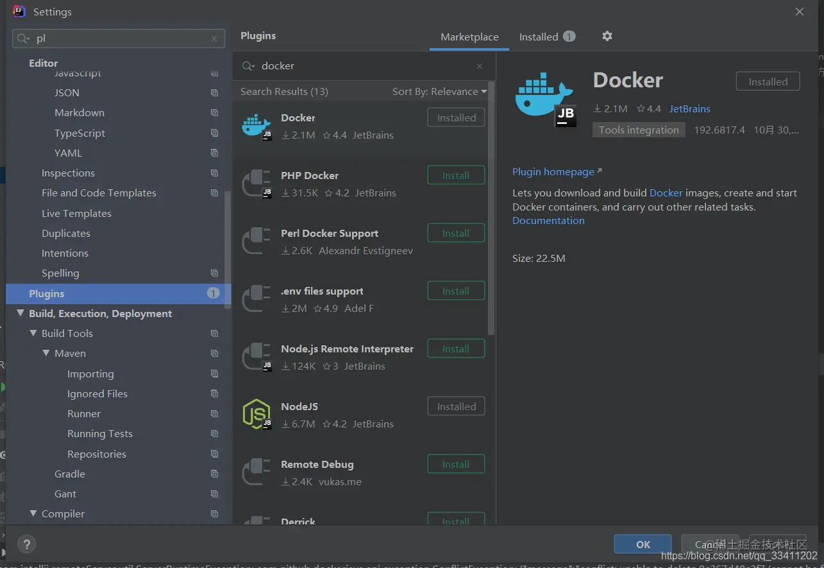The image size is (824, 568).
Task: Clear the settings search field text
Action: pyautogui.click(x=214, y=39)
